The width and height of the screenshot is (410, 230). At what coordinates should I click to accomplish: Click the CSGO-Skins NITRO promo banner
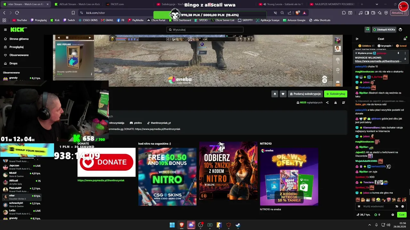click(167, 177)
